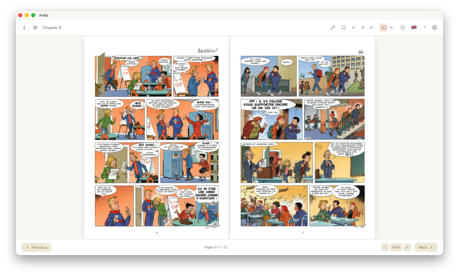Open reading history clock icon

(403, 28)
